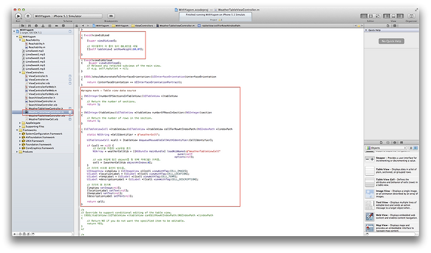Show the Search navigator tab

coord(36,26)
